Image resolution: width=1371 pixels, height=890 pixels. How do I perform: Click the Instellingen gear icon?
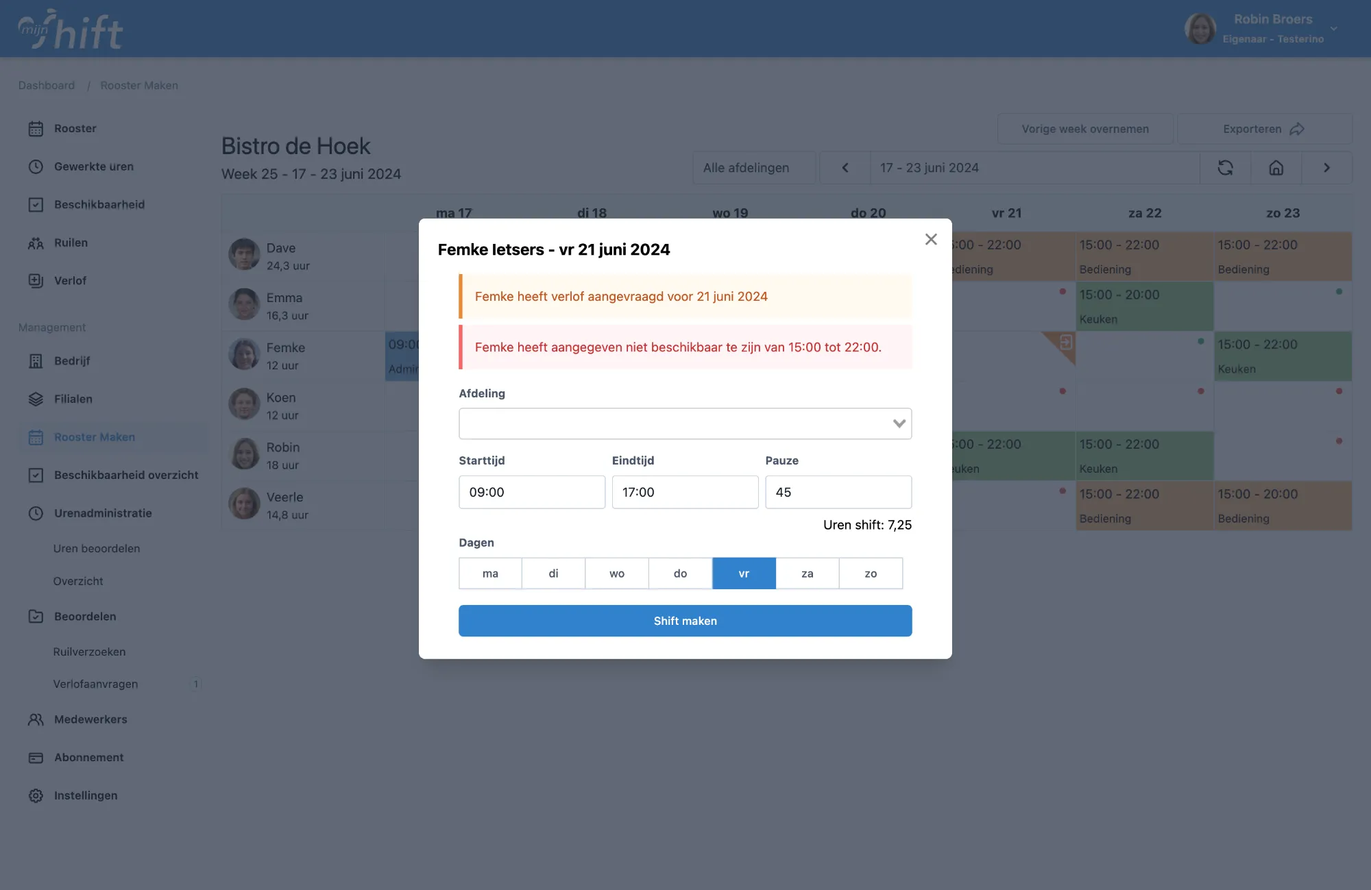[36, 795]
